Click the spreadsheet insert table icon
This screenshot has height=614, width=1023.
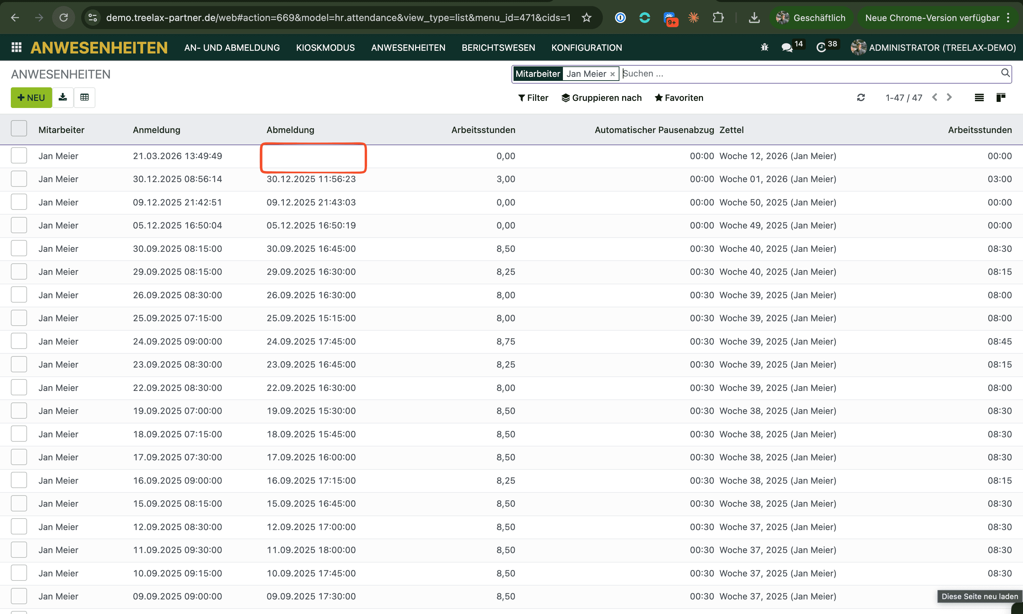[x=84, y=97]
